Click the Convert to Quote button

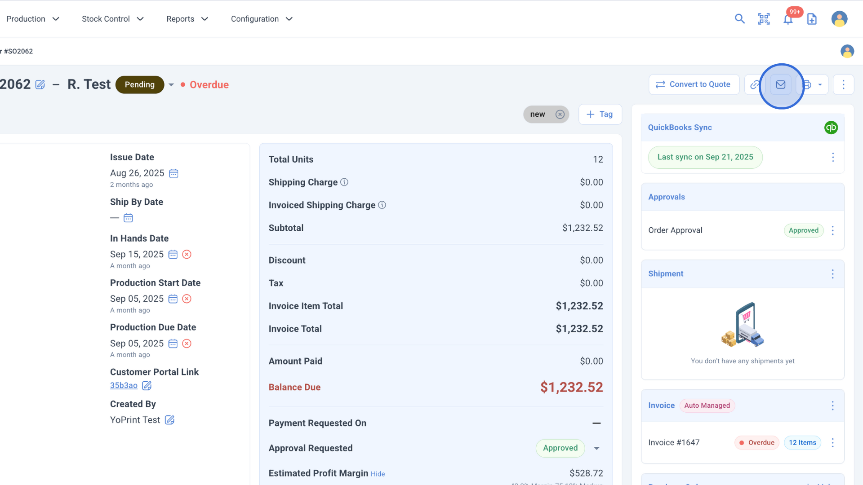coord(694,84)
